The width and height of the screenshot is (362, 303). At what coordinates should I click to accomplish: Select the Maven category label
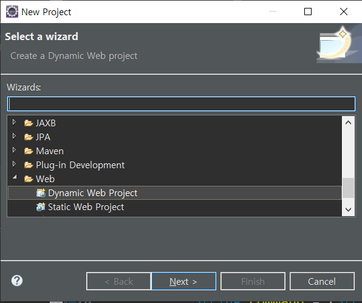(50, 151)
